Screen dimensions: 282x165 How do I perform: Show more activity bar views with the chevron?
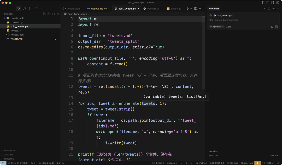pyautogui.click(x=42, y=8)
